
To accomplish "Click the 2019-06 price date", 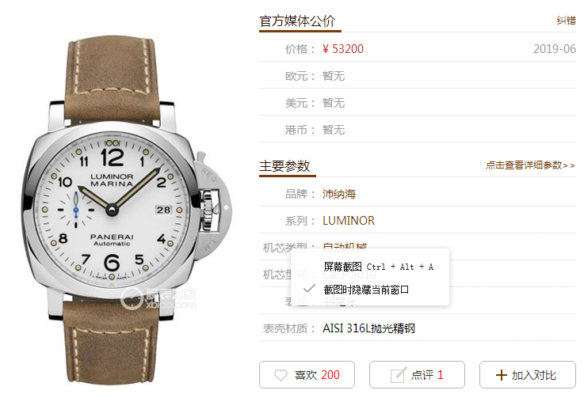I will pyautogui.click(x=555, y=49).
